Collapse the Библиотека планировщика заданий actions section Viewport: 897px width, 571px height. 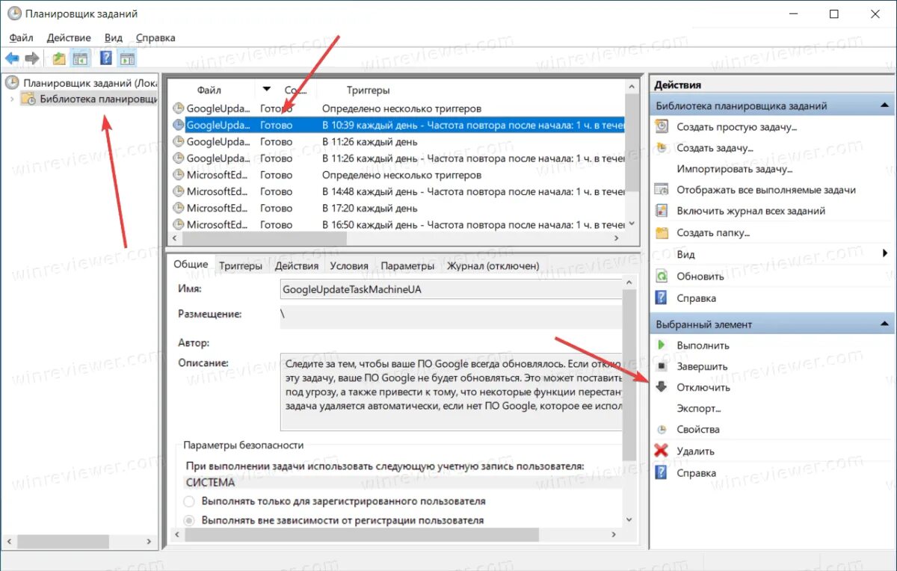(x=885, y=105)
